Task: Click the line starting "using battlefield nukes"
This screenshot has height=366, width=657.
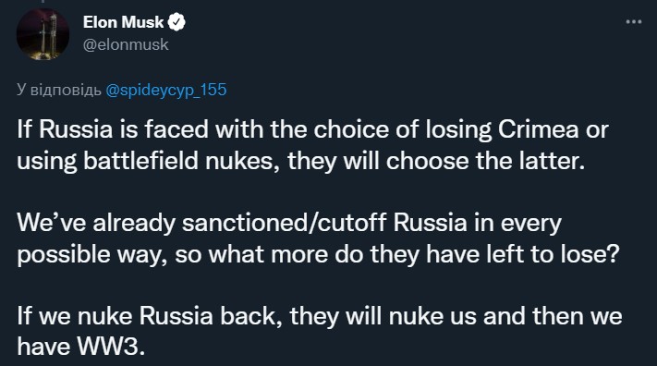Action: click(x=301, y=162)
